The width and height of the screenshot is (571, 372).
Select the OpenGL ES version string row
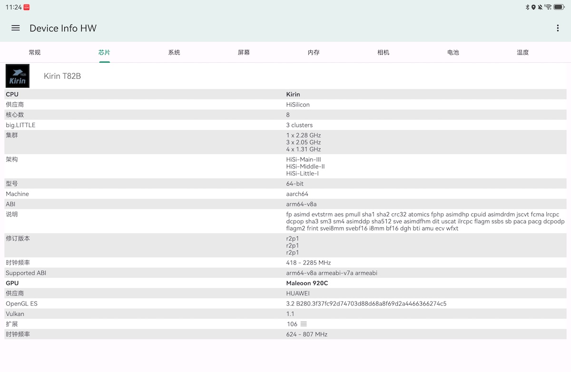tap(366, 303)
